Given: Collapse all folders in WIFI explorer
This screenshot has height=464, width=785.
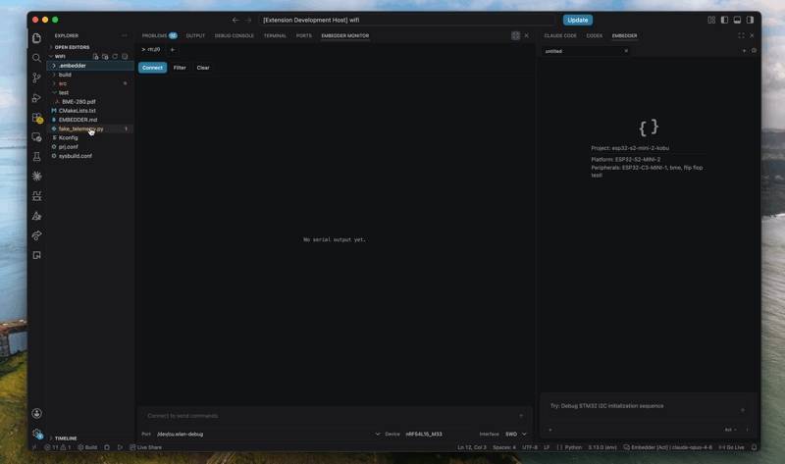Looking at the screenshot, I should click(125, 57).
